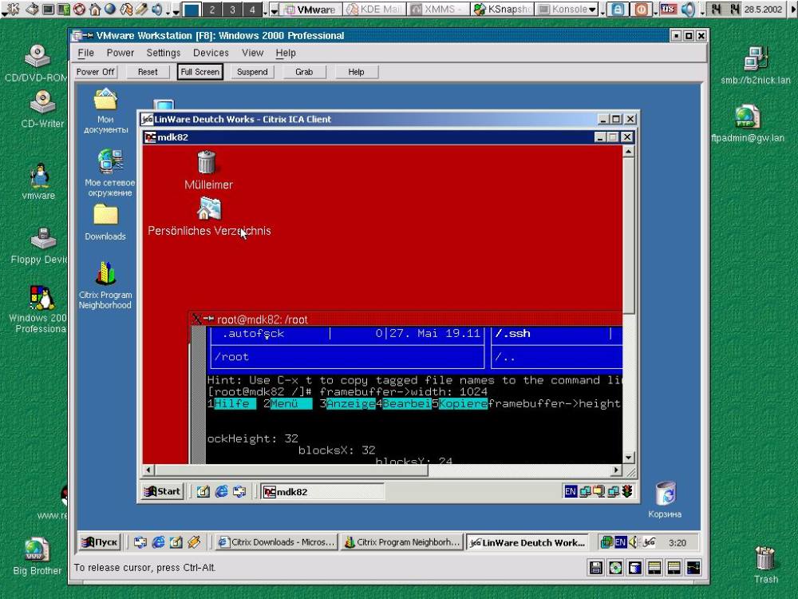Viewport: 798px width, 599px height.
Task: Click the volume speaker icon in Windows tray
Action: (633, 542)
